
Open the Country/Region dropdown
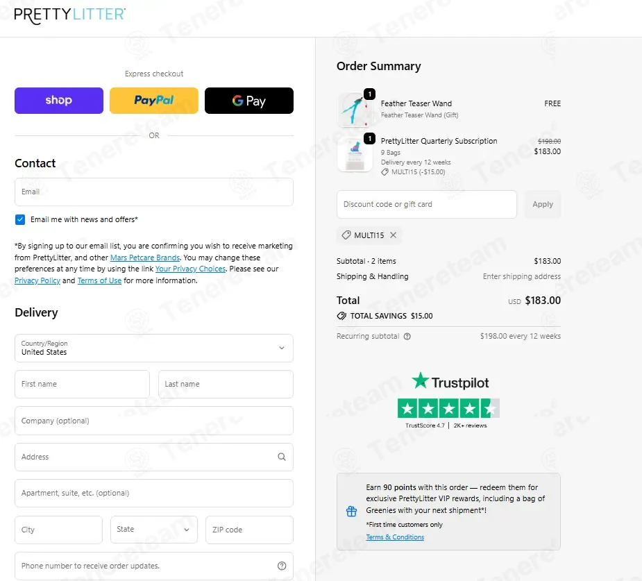(154, 348)
